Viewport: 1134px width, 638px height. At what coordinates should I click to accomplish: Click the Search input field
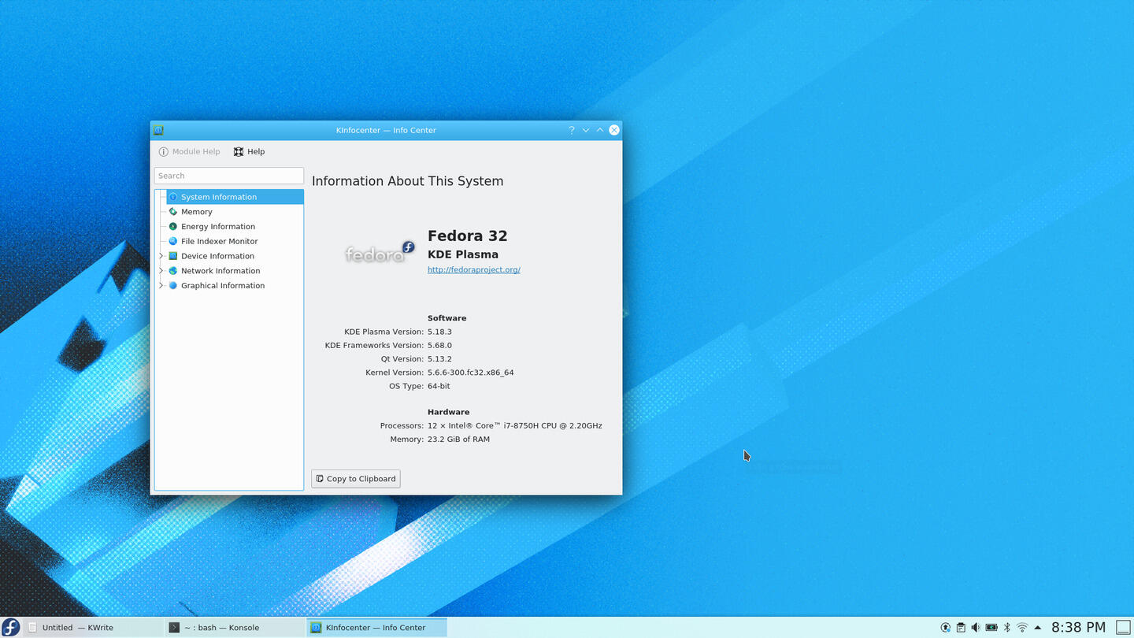click(229, 176)
